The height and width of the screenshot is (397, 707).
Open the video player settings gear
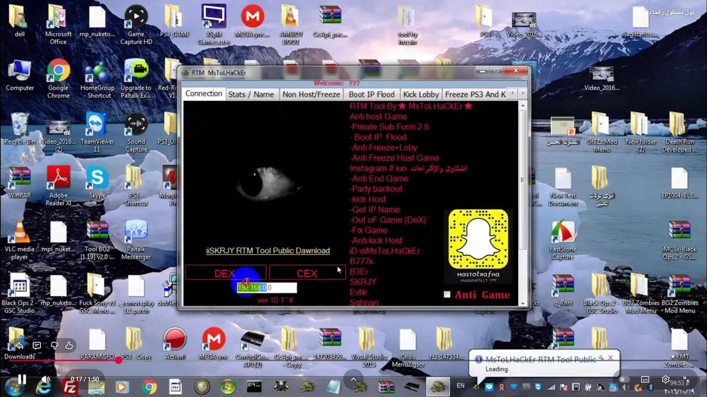coord(666,379)
